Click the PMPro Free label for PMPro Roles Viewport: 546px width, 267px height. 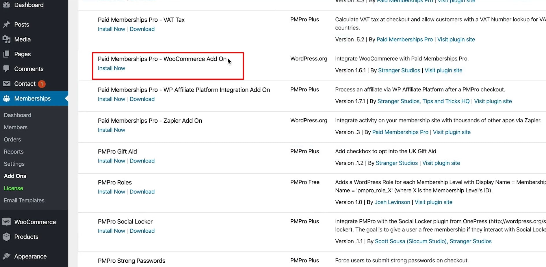(305, 182)
